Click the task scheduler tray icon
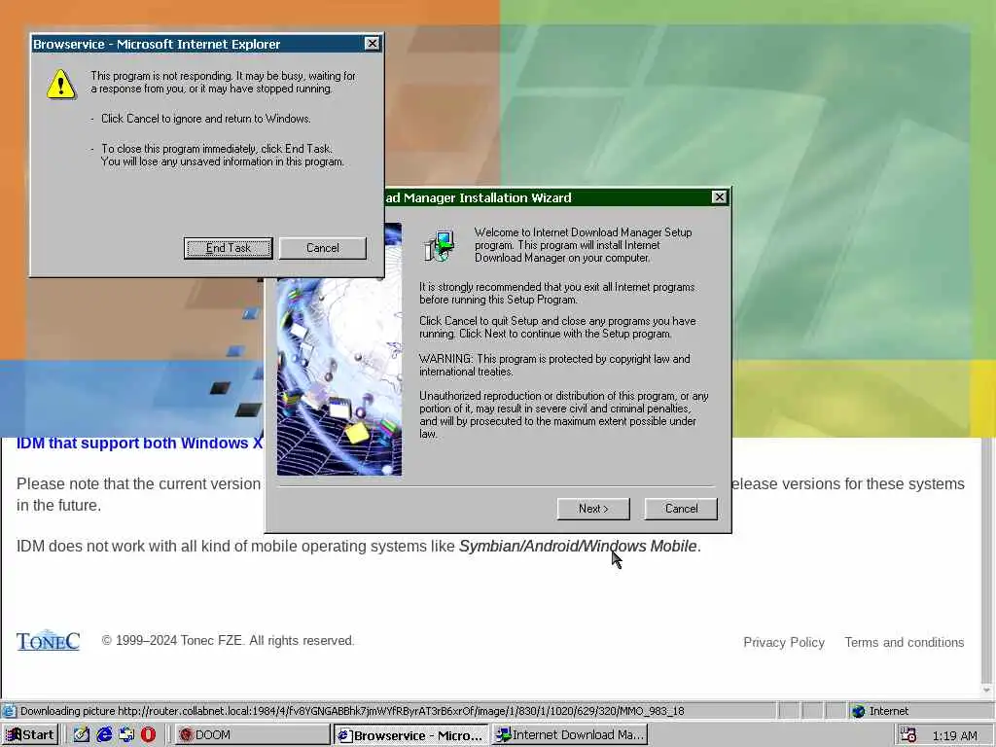The image size is (996, 747). point(908,735)
